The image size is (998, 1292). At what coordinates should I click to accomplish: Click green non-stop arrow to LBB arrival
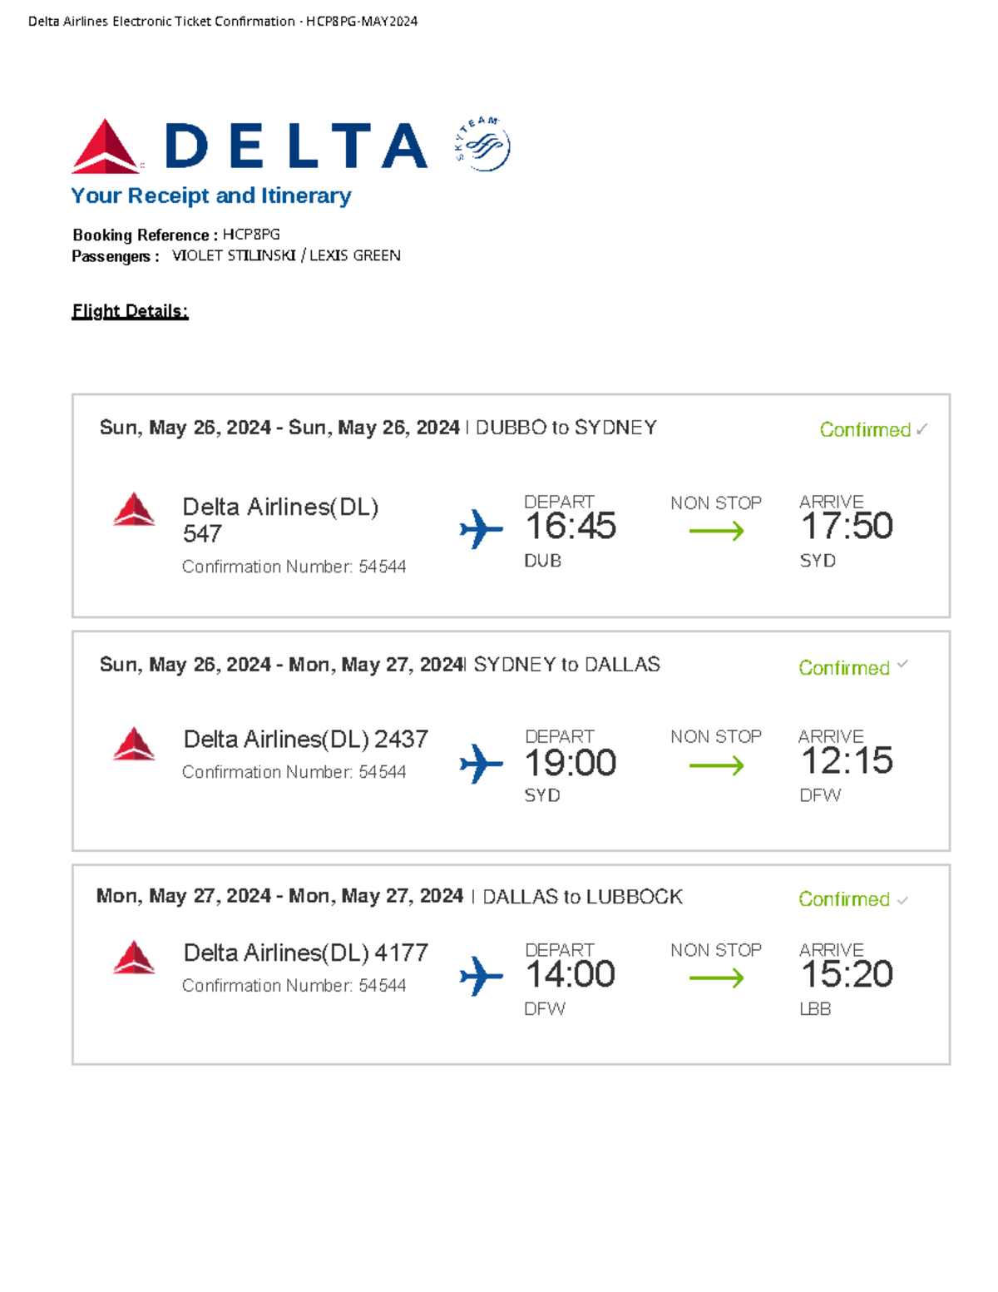point(716,978)
